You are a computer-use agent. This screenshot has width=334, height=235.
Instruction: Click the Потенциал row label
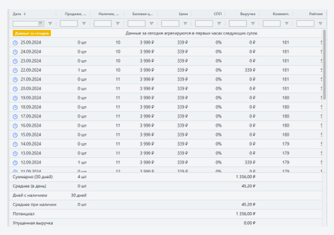[23, 214]
